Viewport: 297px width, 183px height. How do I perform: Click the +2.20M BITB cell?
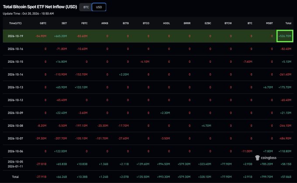click(x=124, y=75)
